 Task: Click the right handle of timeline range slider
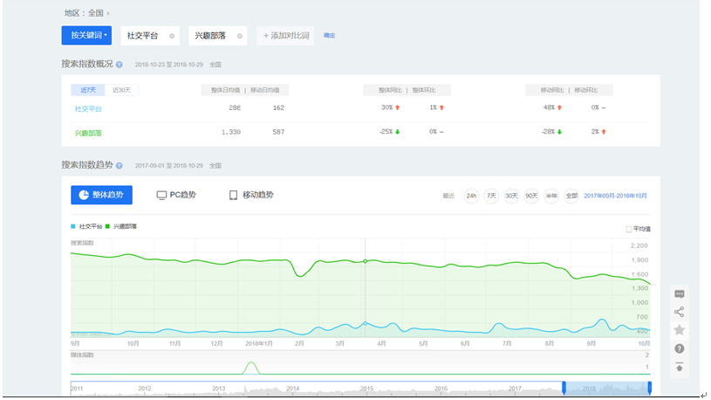point(650,388)
